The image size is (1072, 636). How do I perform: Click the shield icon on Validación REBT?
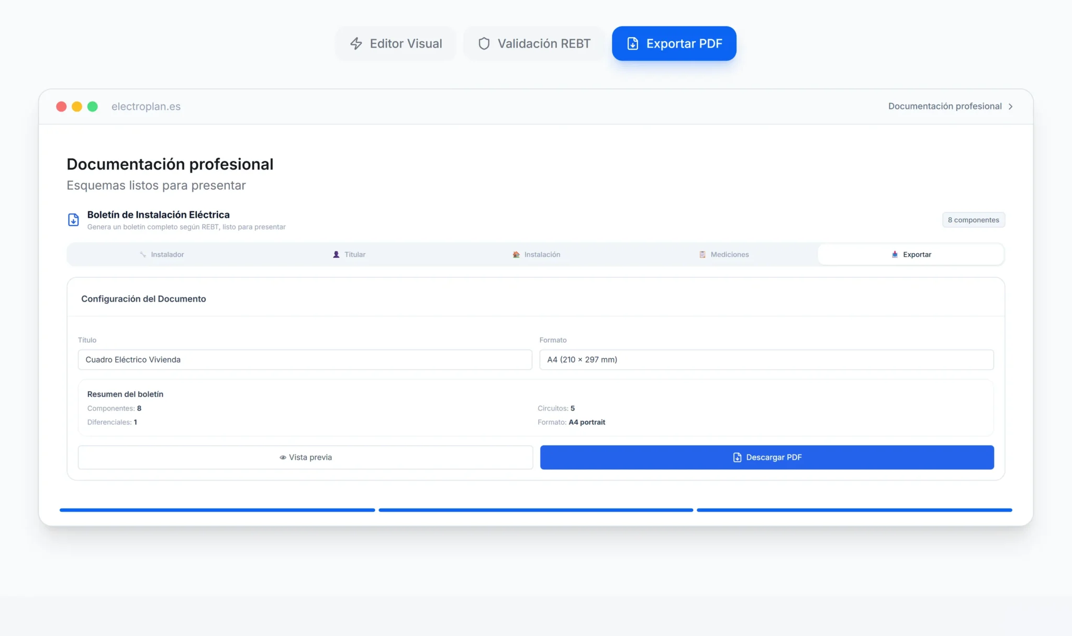484,43
